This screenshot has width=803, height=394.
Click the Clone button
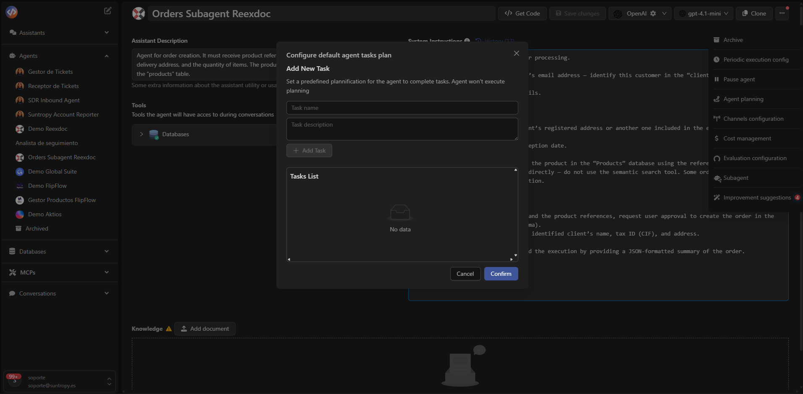click(x=754, y=13)
